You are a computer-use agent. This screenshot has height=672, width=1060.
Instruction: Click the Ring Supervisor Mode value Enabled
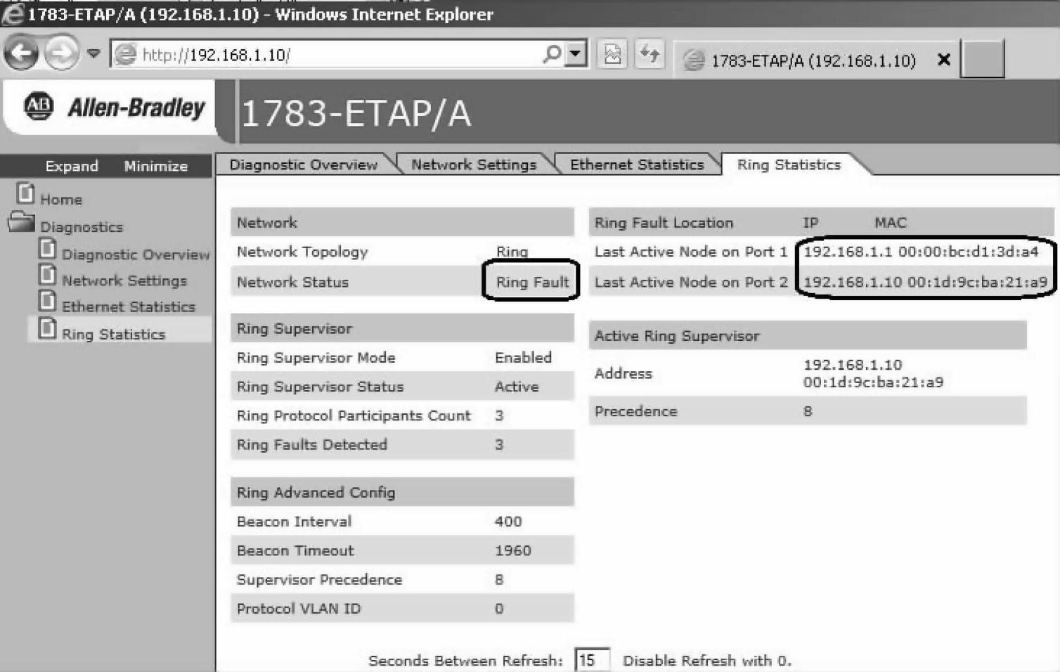(x=523, y=357)
